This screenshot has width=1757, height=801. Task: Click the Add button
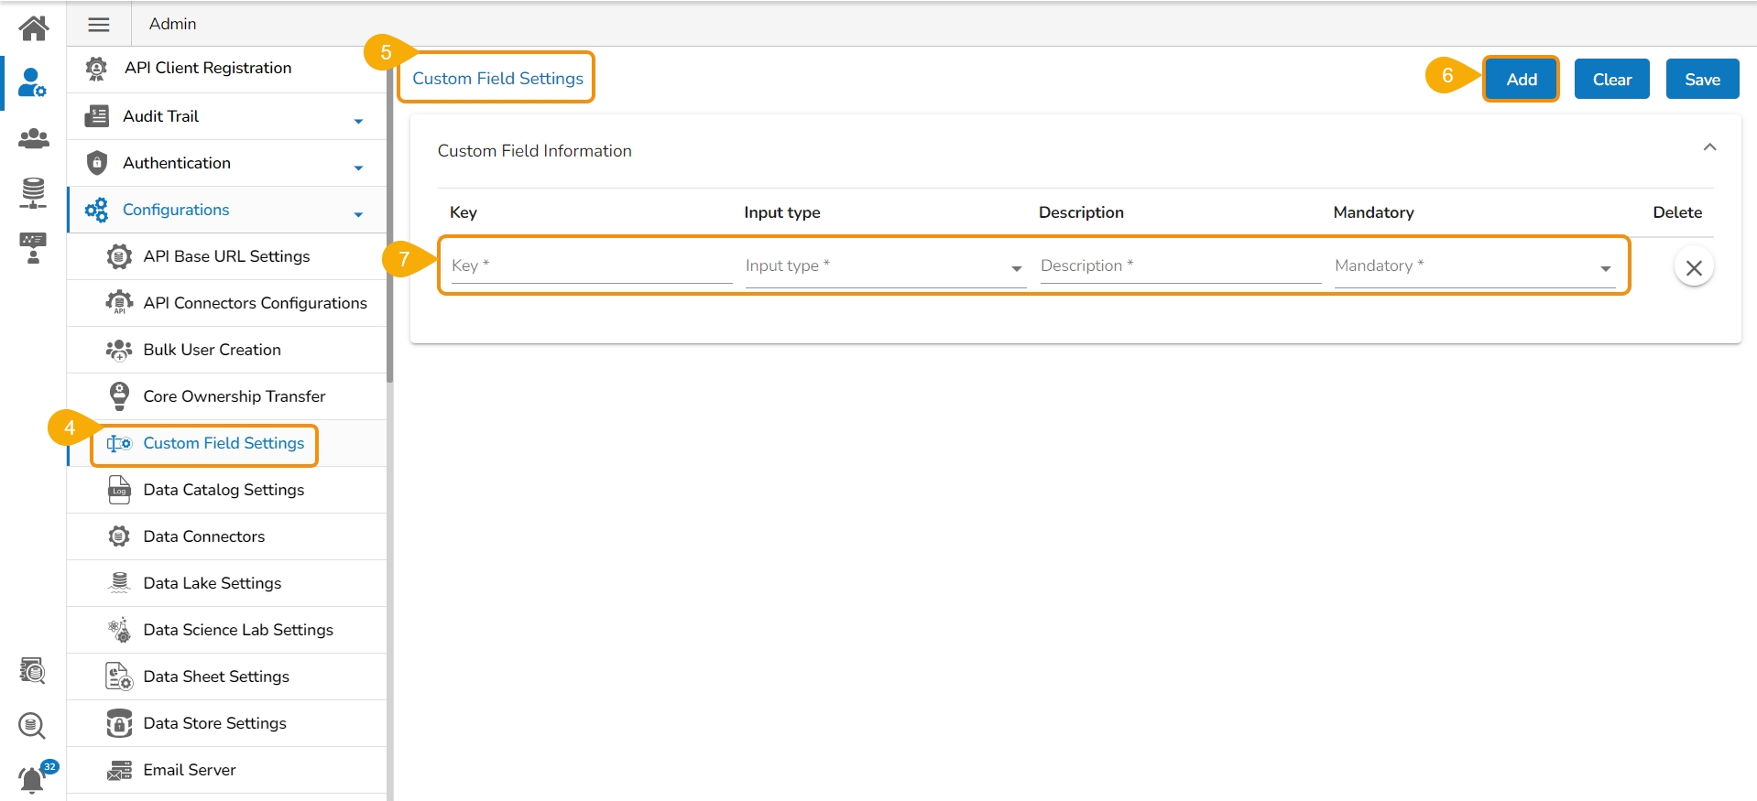[1521, 80]
